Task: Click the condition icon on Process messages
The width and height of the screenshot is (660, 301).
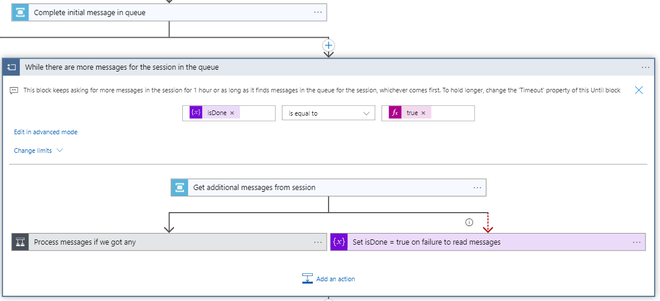Action: coord(20,242)
